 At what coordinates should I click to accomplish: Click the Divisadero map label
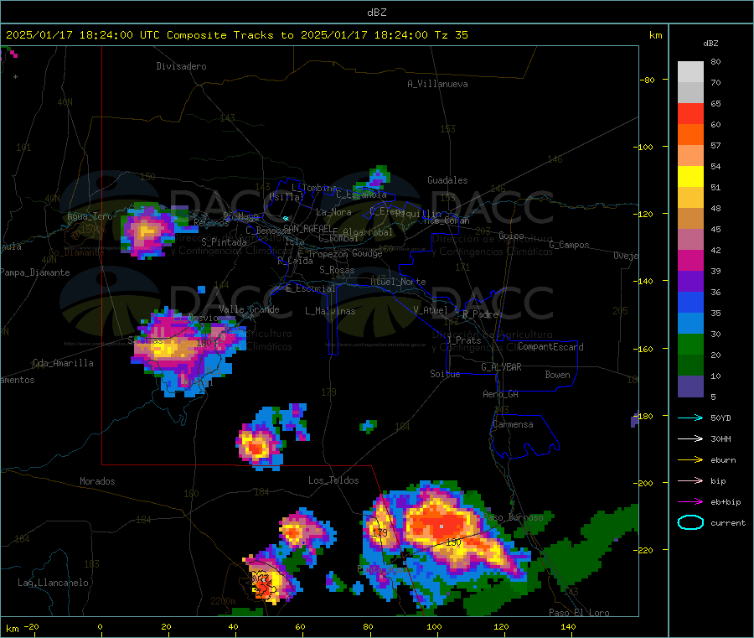181,66
